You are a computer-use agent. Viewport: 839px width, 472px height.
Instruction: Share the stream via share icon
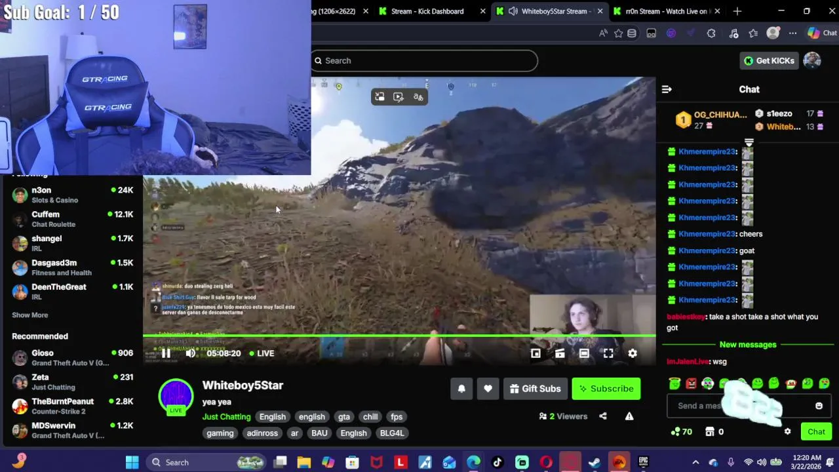pyautogui.click(x=603, y=416)
